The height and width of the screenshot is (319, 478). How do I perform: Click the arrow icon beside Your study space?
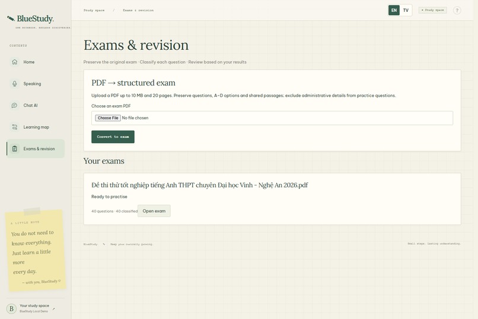tap(53, 309)
